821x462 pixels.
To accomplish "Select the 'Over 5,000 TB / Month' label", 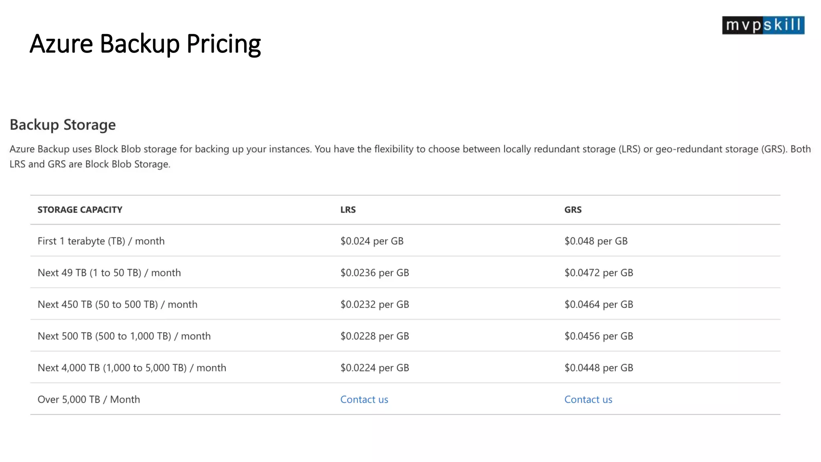I will point(89,399).
